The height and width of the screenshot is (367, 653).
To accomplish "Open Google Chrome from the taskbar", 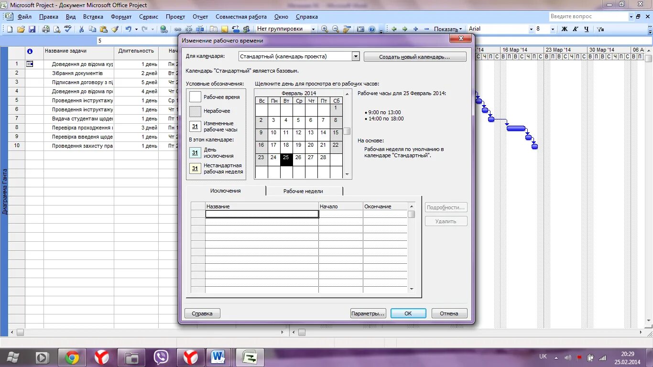I will tap(72, 357).
